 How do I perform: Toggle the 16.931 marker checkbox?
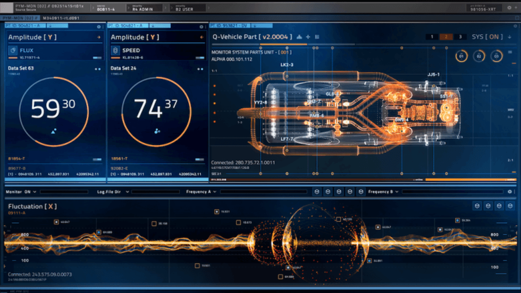pyautogui.click(x=217, y=211)
